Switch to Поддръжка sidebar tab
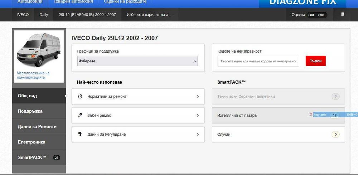 coord(30,111)
